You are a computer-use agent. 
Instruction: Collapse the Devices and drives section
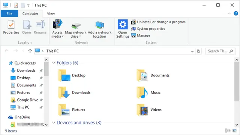pyautogui.click(x=53, y=123)
